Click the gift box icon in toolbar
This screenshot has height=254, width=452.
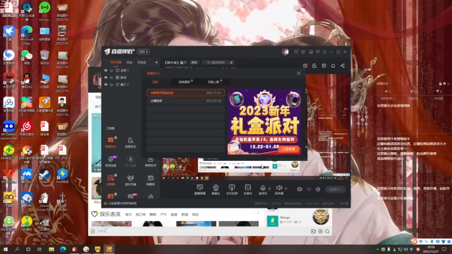[305, 65]
